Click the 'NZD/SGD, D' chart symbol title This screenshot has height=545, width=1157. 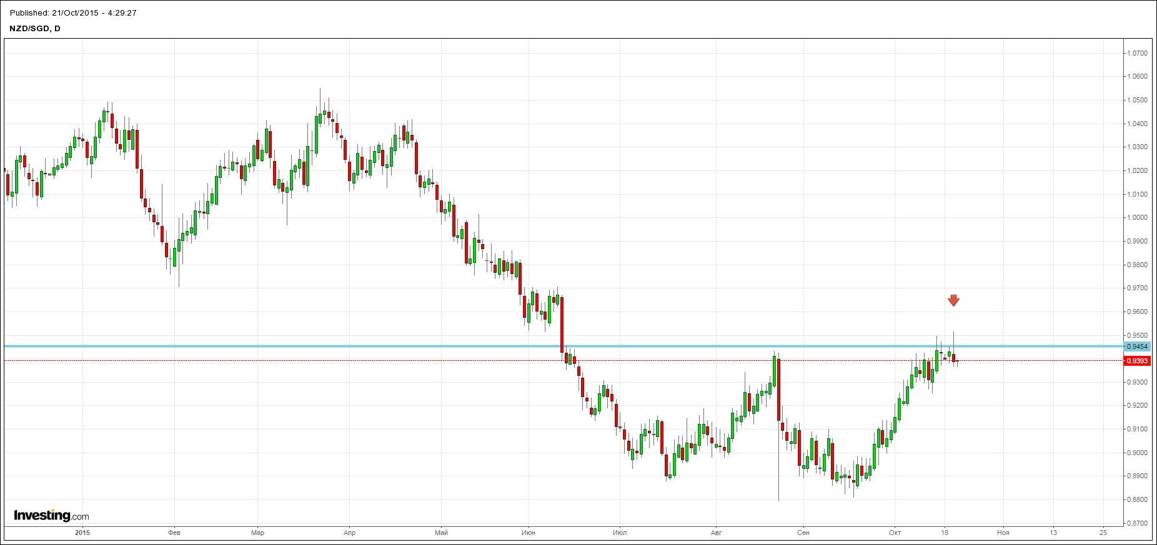(x=35, y=29)
